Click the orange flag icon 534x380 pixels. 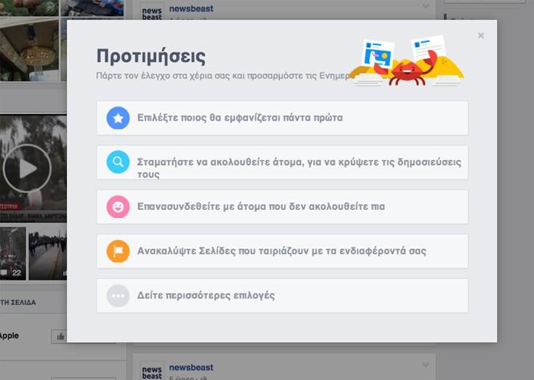(x=118, y=251)
